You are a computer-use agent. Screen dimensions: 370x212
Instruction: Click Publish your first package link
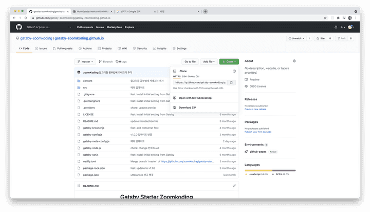pyautogui.click(x=258, y=132)
